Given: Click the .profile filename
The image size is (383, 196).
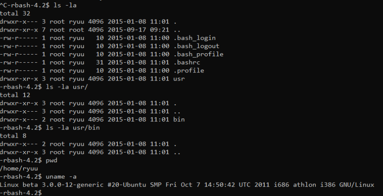Looking at the screenshot, I should (x=189, y=71).
